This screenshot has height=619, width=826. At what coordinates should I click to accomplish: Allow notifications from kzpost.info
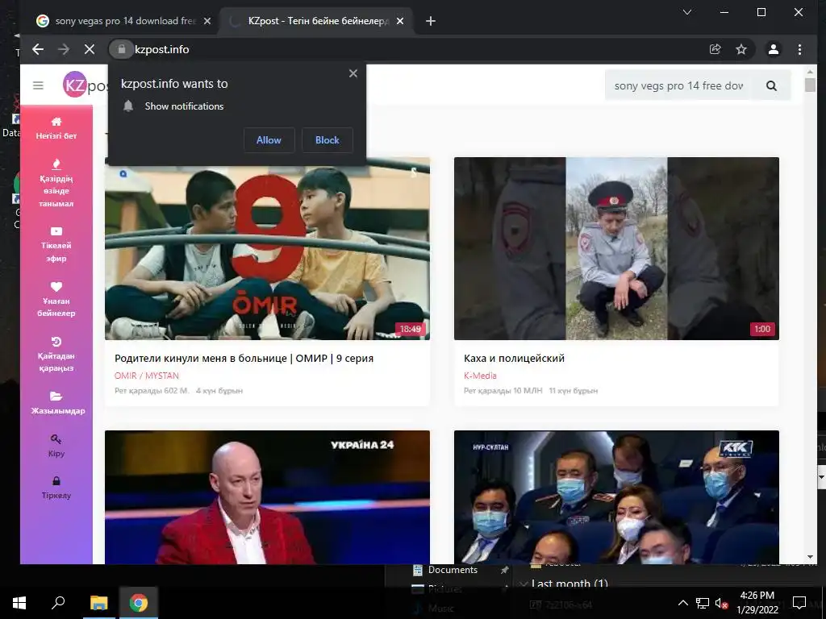pyautogui.click(x=269, y=140)
